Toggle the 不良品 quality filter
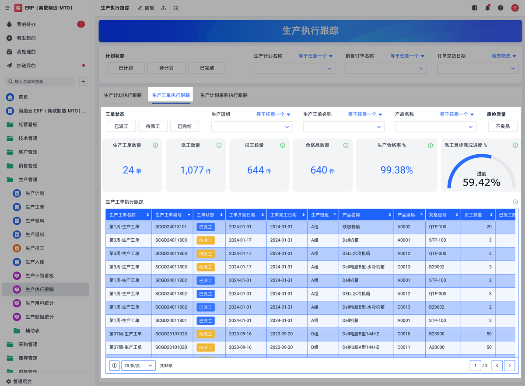The height and width of the screenshot is (386, 525). 503,126
